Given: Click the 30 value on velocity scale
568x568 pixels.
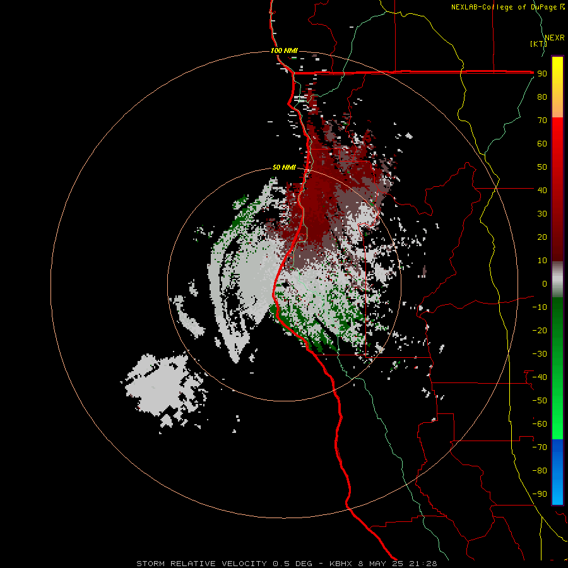Looking at the screenshot, I should coord(542,214).
